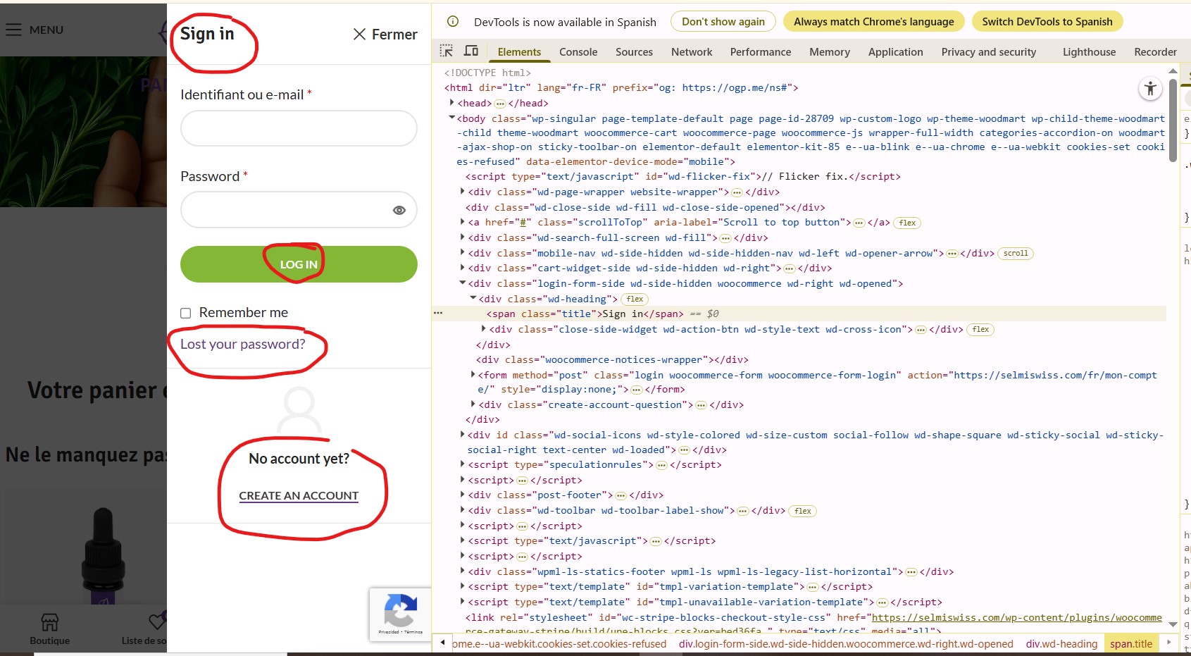Open the Recorder tab
Image resolution: width=1191 pixels, height=656 pixels.
coord(1155,51)
